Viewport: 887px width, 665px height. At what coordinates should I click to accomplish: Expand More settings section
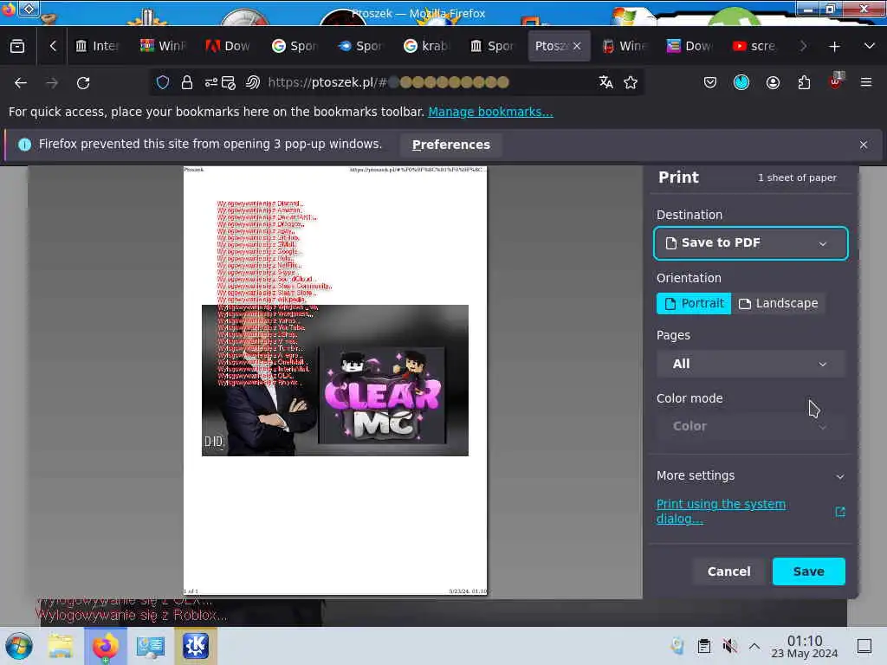point(751,476)
